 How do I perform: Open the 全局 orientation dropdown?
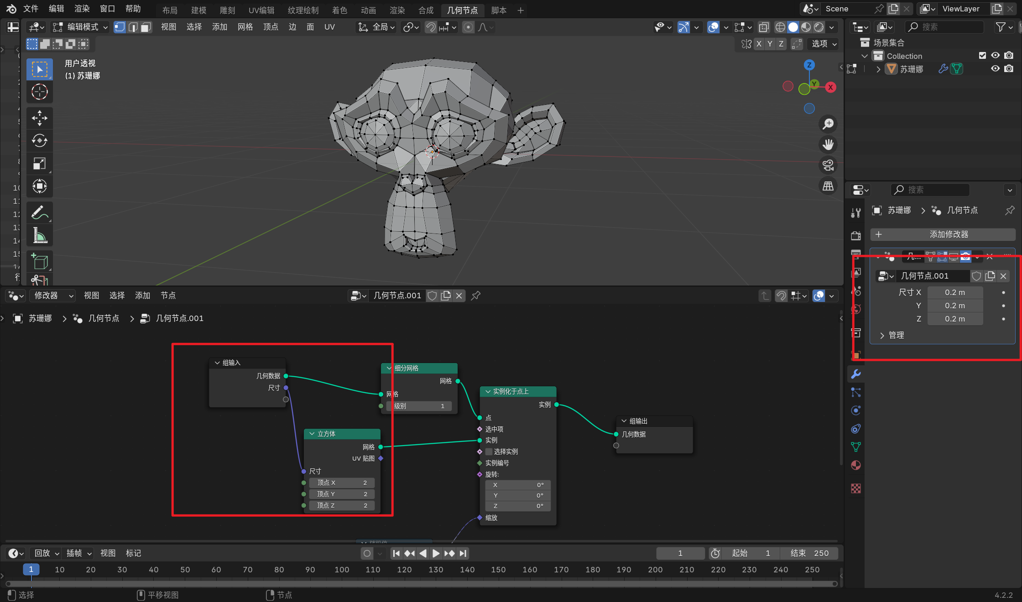(x=376, y=27)
